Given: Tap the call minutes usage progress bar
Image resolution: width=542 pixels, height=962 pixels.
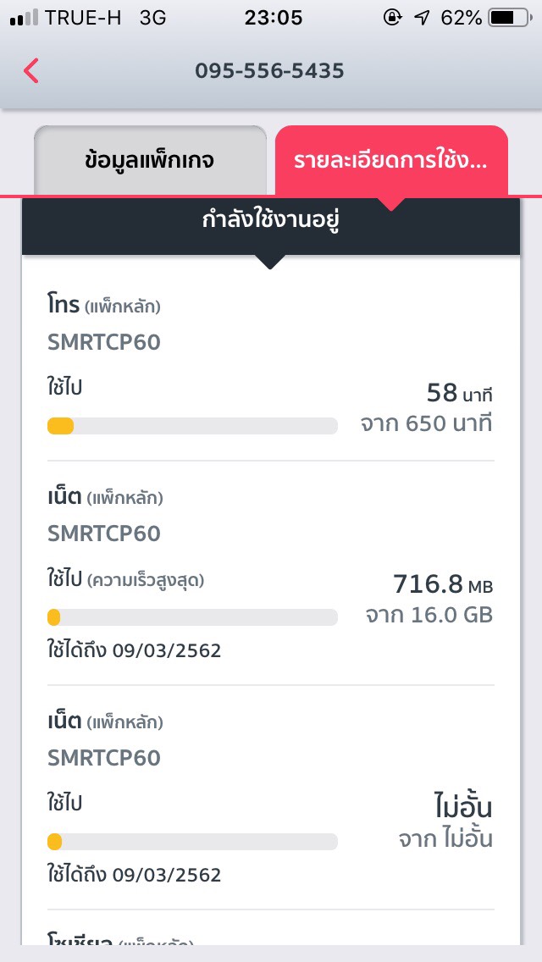Looking at the screenshot, I should coord(192,426).
